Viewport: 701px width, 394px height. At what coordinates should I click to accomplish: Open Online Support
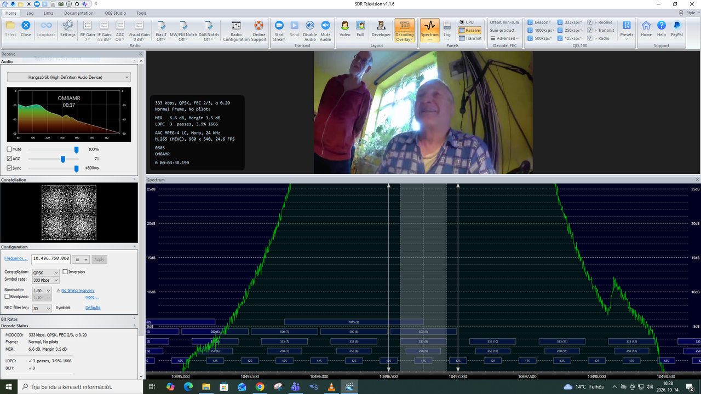259,31
